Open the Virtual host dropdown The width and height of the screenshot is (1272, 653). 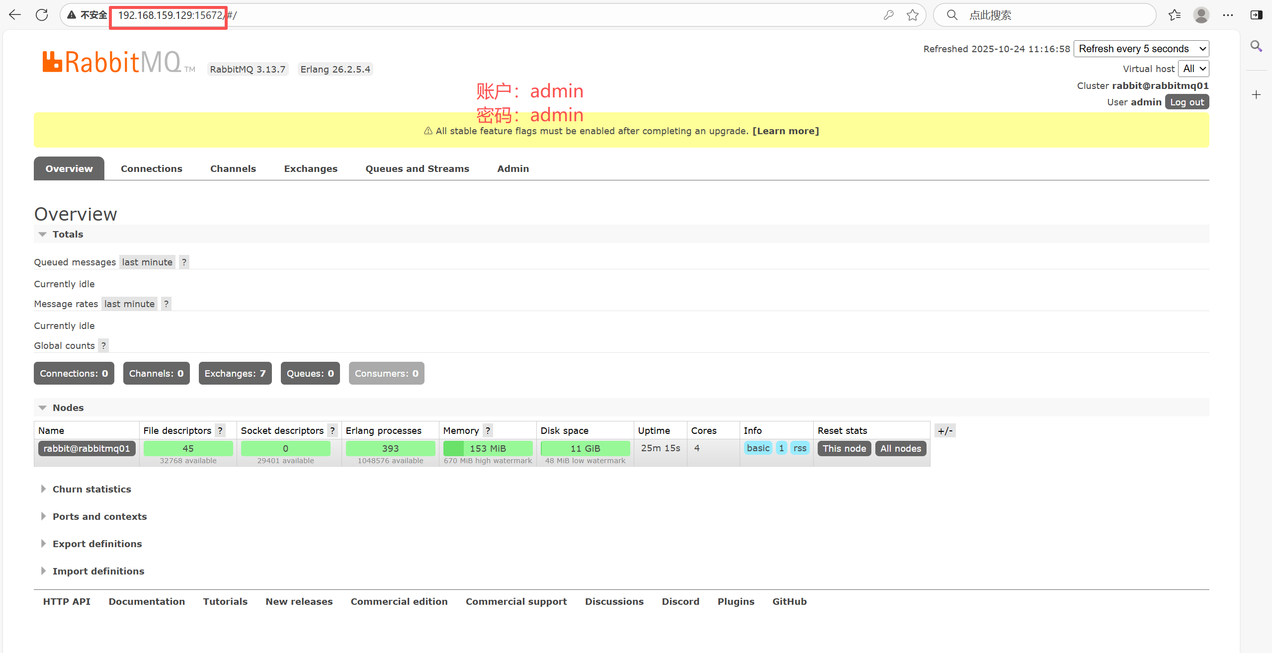[x=1193, y=69]
